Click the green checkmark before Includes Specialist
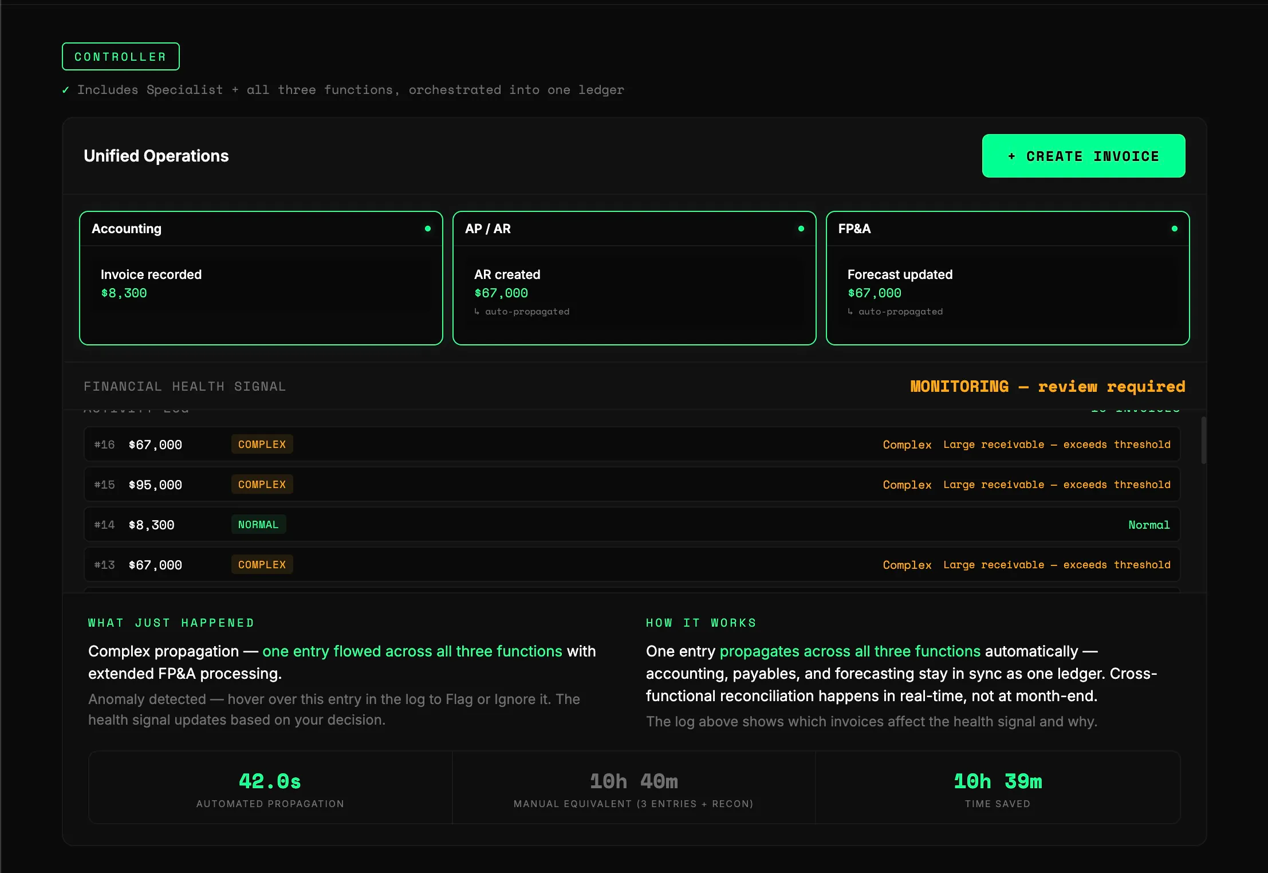This screenshot has width=1268, height=873. [x=65, y=90]
